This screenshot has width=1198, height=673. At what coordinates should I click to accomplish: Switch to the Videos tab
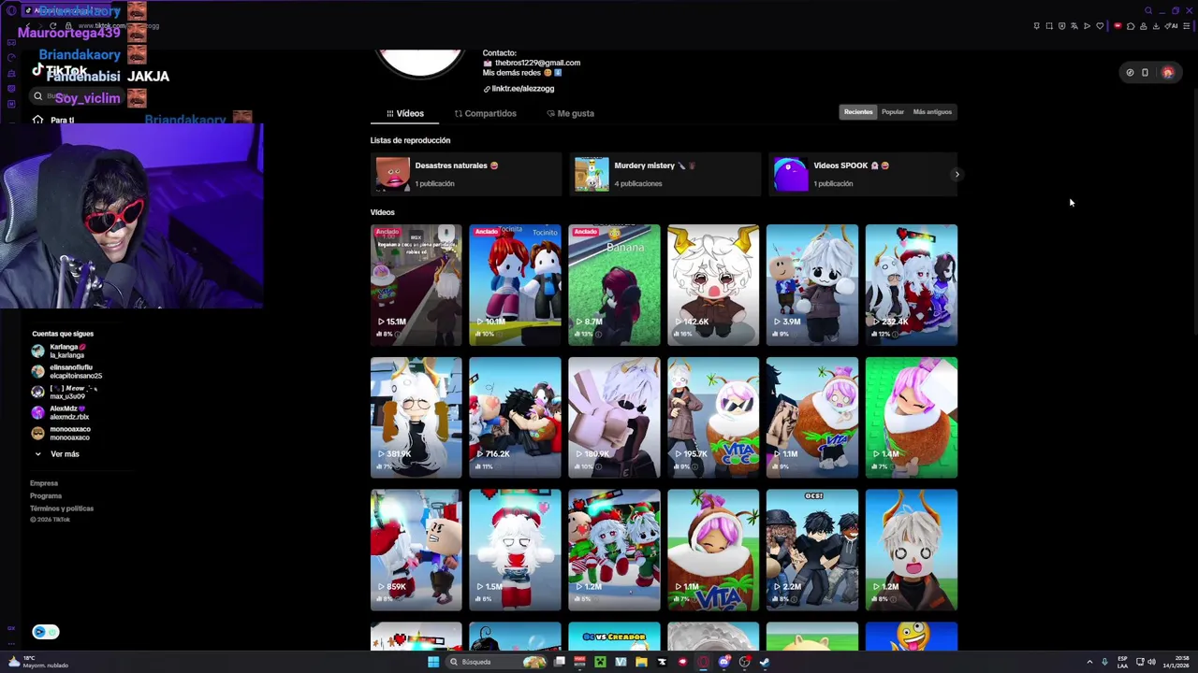[x=404, y=113]
